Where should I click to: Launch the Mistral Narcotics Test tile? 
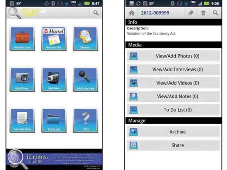(53, 39)
